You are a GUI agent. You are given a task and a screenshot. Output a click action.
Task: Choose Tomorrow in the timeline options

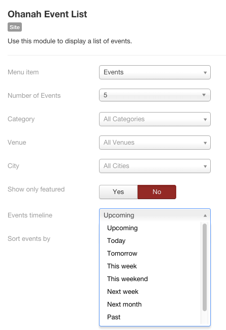tap(150, 254)
